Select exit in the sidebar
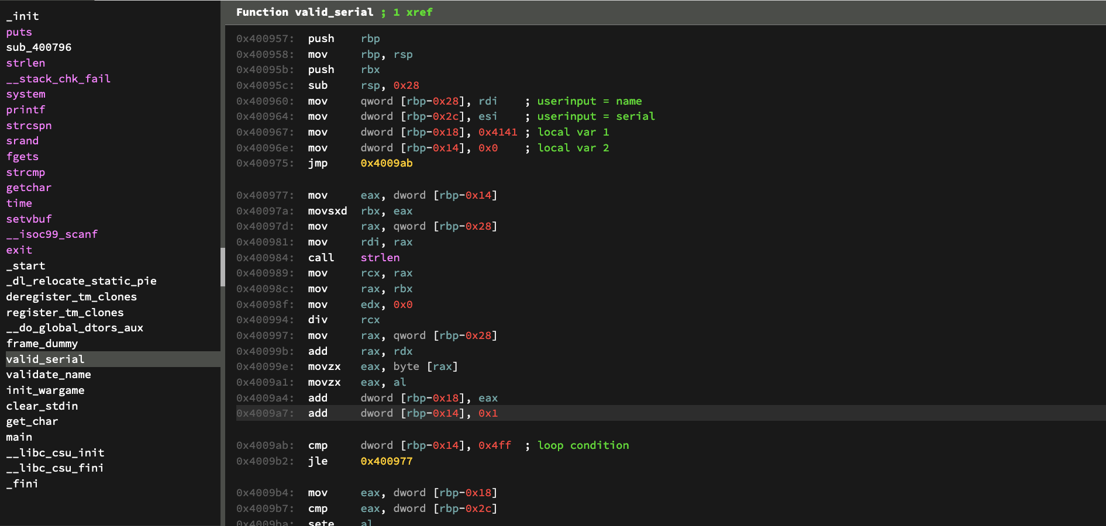The height and width of the screenshot is (526, 1106). point(19,250)
